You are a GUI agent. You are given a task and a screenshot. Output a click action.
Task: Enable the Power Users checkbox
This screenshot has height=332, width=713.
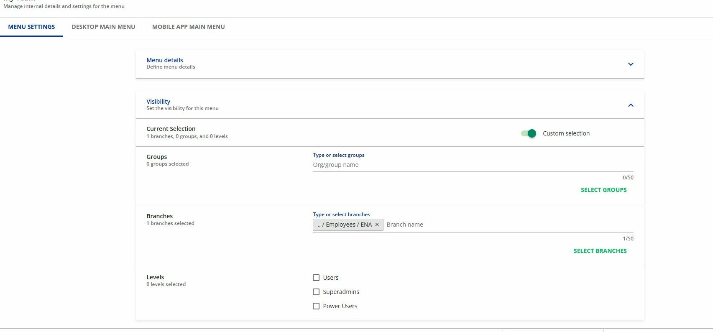click(316, 306)
